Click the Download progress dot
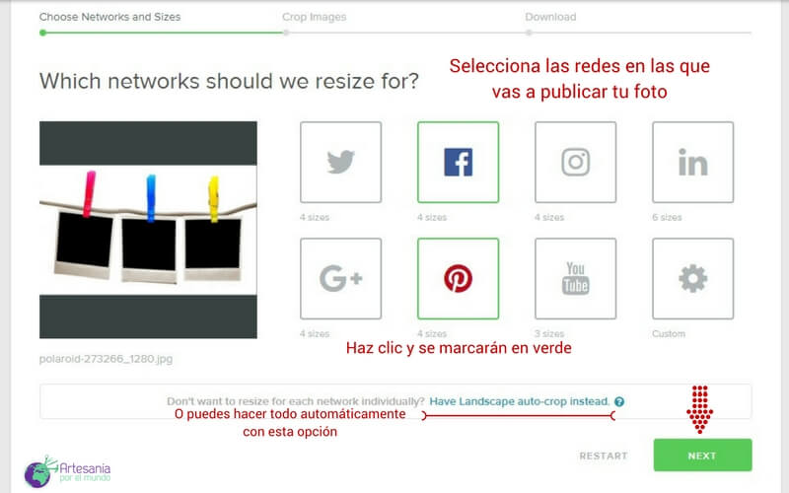Viewport: 789px width, 493px height. click(529, 33)
